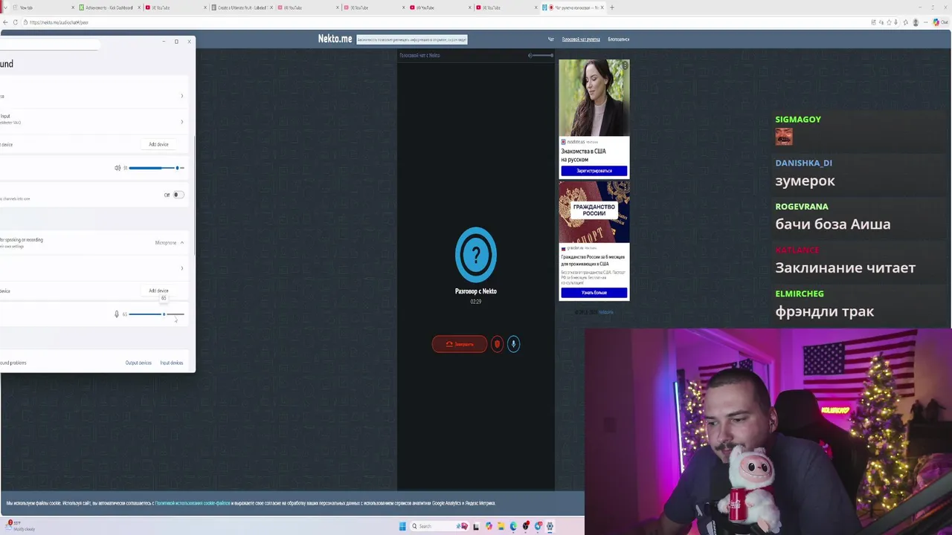Click the Знакомства в США ad headline
The width and height of the screenshot is (952, 535).
(x=584, y=155)
